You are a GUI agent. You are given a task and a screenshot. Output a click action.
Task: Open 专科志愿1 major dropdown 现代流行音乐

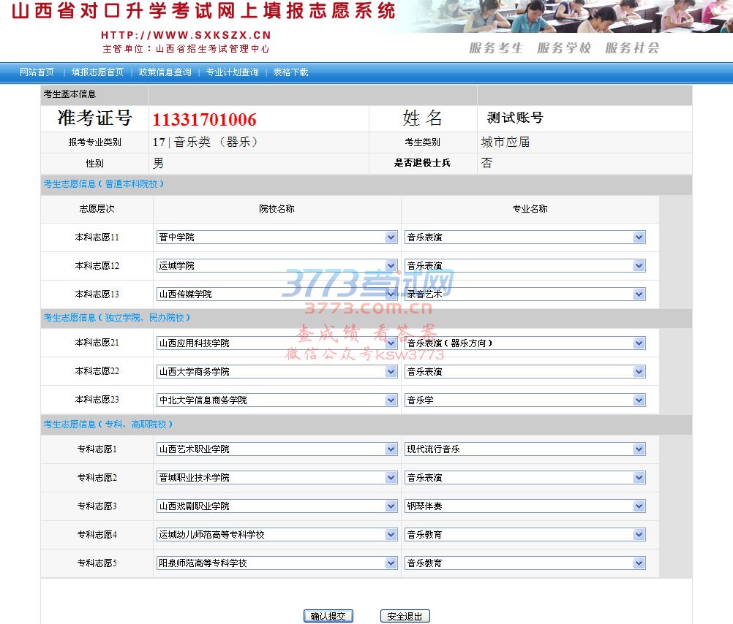525,449
